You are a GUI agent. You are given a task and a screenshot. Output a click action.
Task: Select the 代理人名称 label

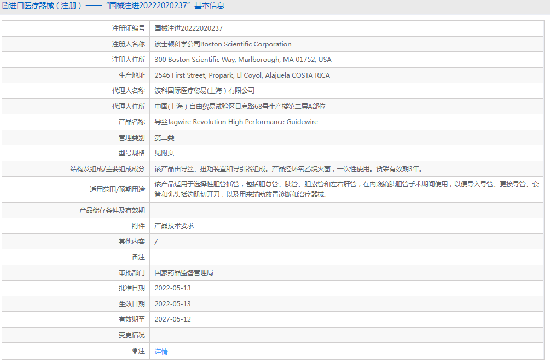click(129, 91)
